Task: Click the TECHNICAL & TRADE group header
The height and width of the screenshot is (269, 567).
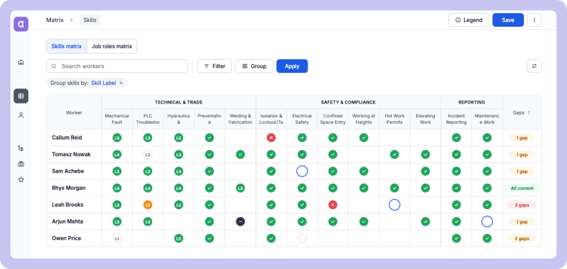Action: coord(179,102)
